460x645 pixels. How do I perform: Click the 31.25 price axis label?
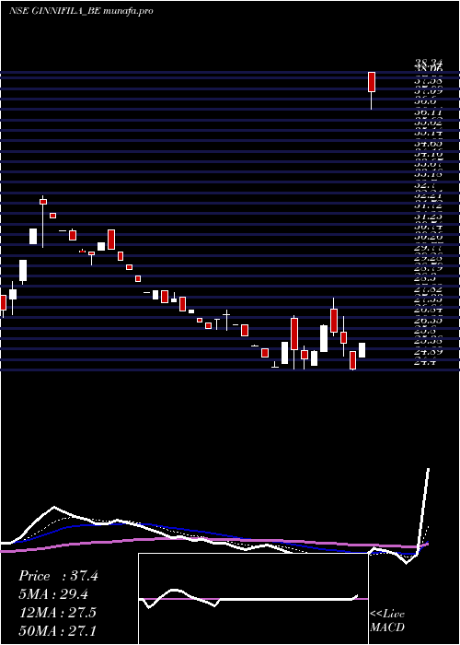tap(429, 217)
